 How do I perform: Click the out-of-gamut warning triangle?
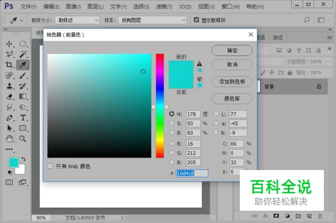(199, 64)
